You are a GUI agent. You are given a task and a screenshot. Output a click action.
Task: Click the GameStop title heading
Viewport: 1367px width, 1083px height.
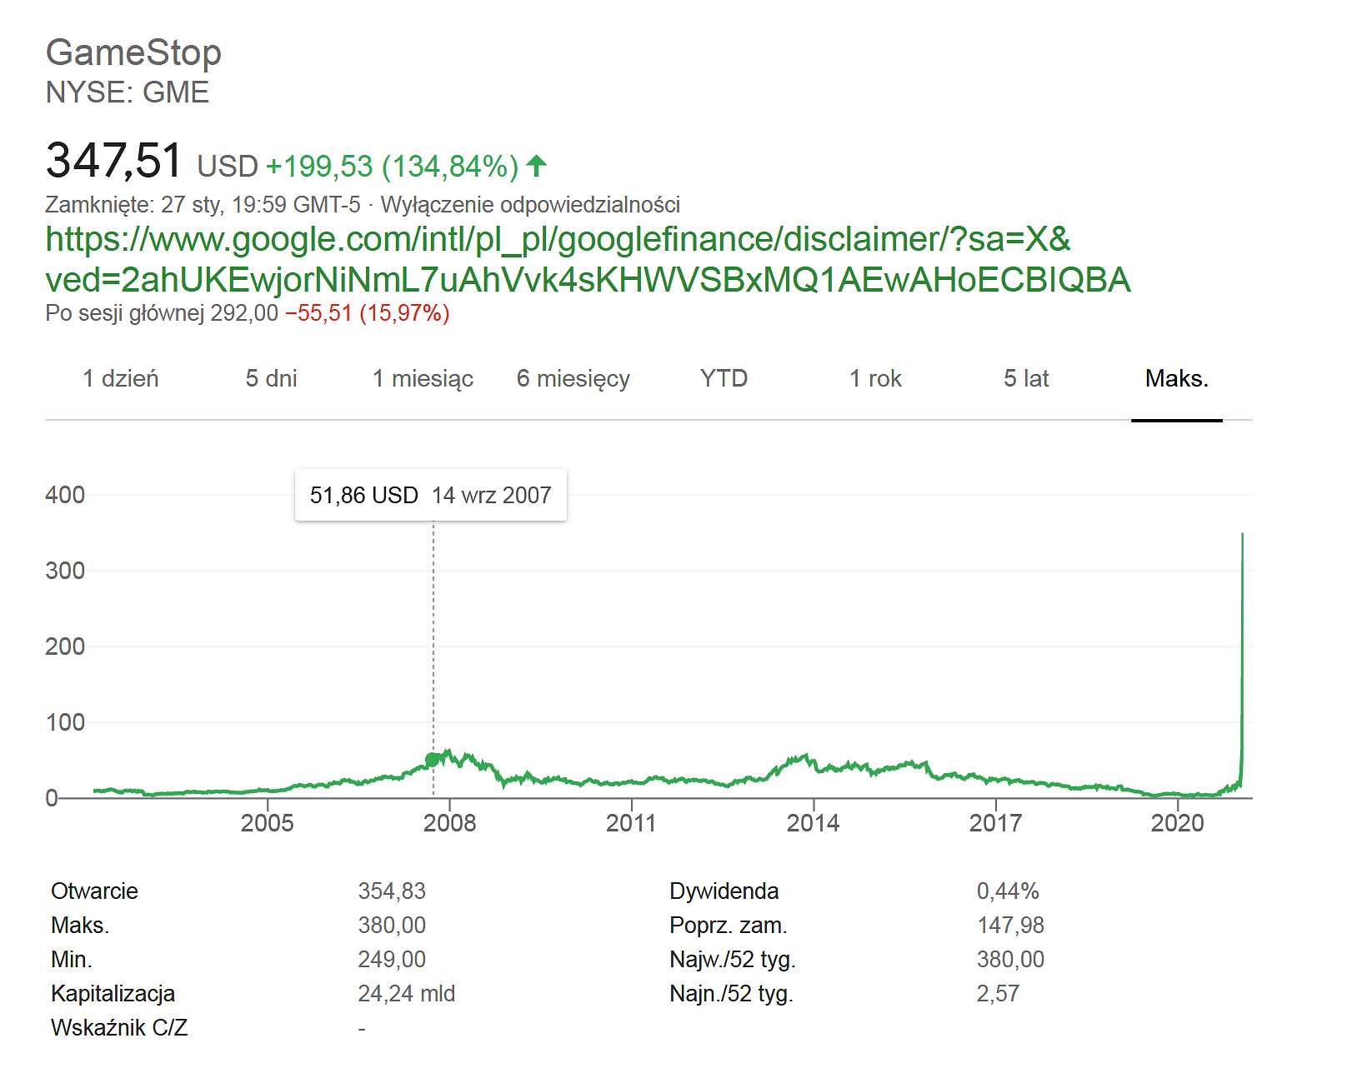pos(133,52)
